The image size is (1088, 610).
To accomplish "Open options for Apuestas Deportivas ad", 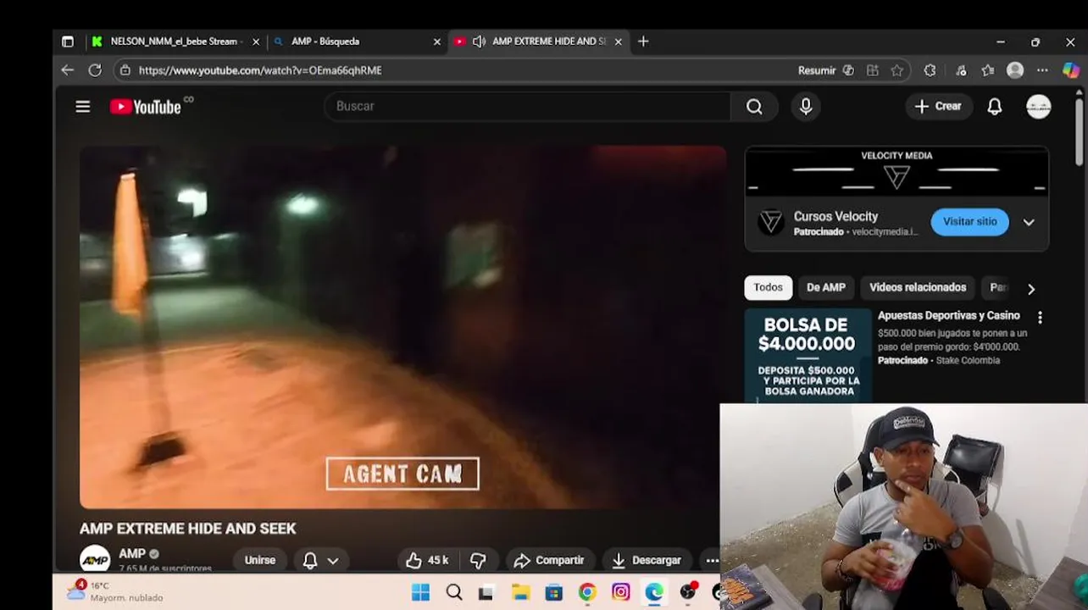I will point(1040,318).
